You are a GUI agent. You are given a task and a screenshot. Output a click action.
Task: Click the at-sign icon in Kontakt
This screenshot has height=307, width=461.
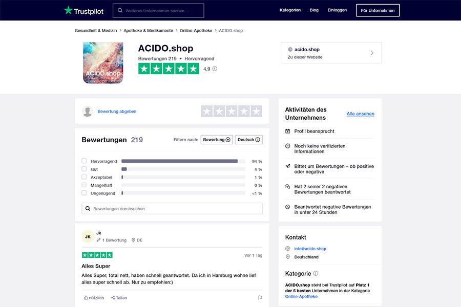click(288, 249)
